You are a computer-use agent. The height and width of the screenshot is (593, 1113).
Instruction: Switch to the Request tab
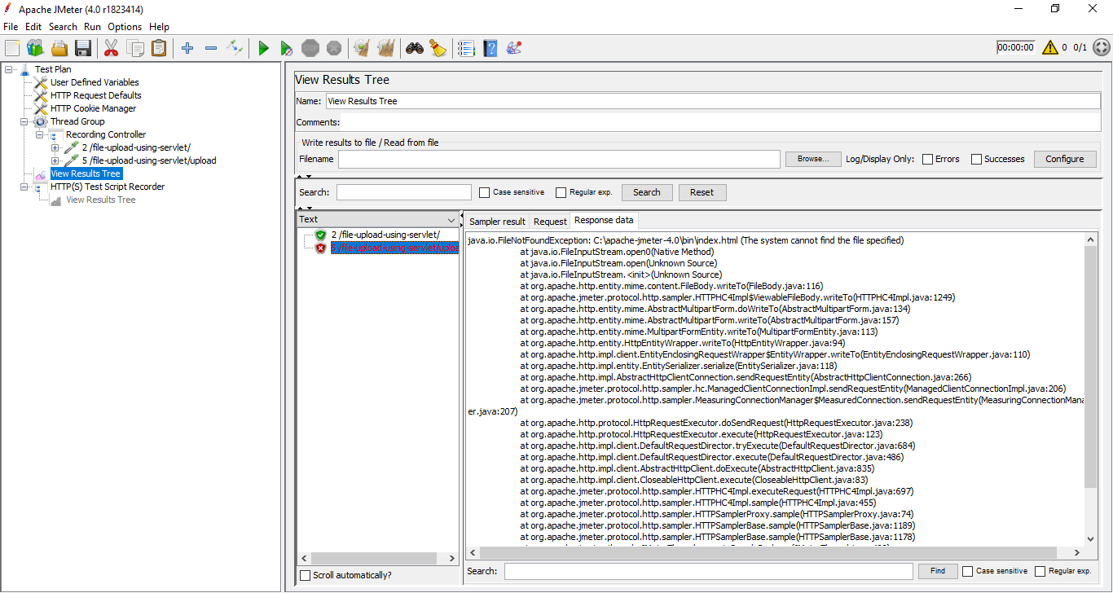[550, 222]
